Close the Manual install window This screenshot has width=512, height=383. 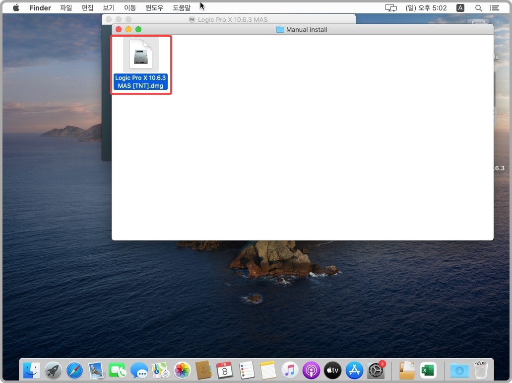pyautogui.click(x=119, y=29)
